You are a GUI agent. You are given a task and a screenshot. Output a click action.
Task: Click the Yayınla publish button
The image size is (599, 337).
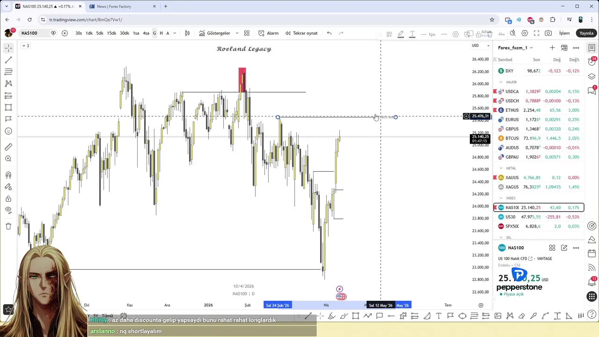point(586,33)
